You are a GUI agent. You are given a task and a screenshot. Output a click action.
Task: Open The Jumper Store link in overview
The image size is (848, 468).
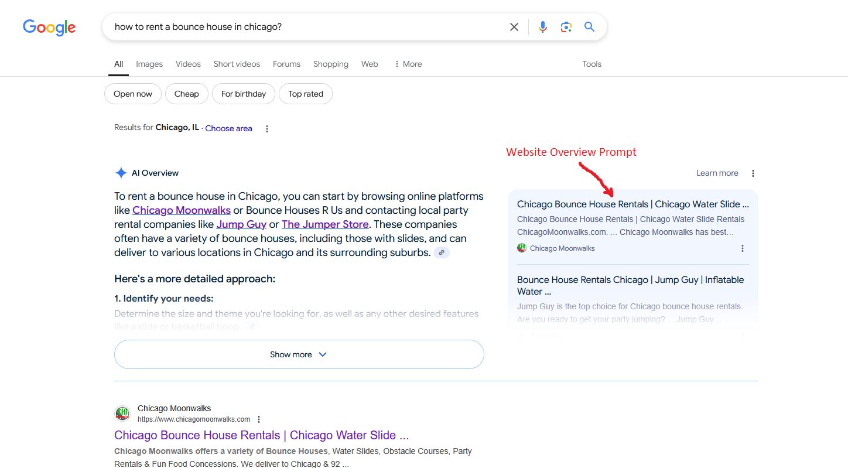tap(325, 224)
